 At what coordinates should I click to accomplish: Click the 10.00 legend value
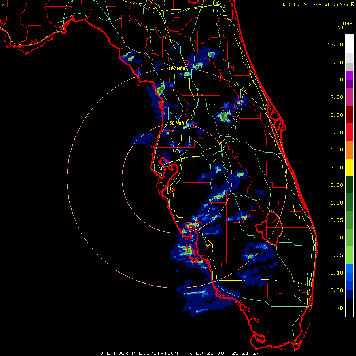point(335,62)
